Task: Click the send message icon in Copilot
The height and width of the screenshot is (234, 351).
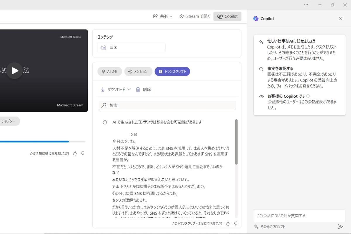Action: (x=341, y=226)
